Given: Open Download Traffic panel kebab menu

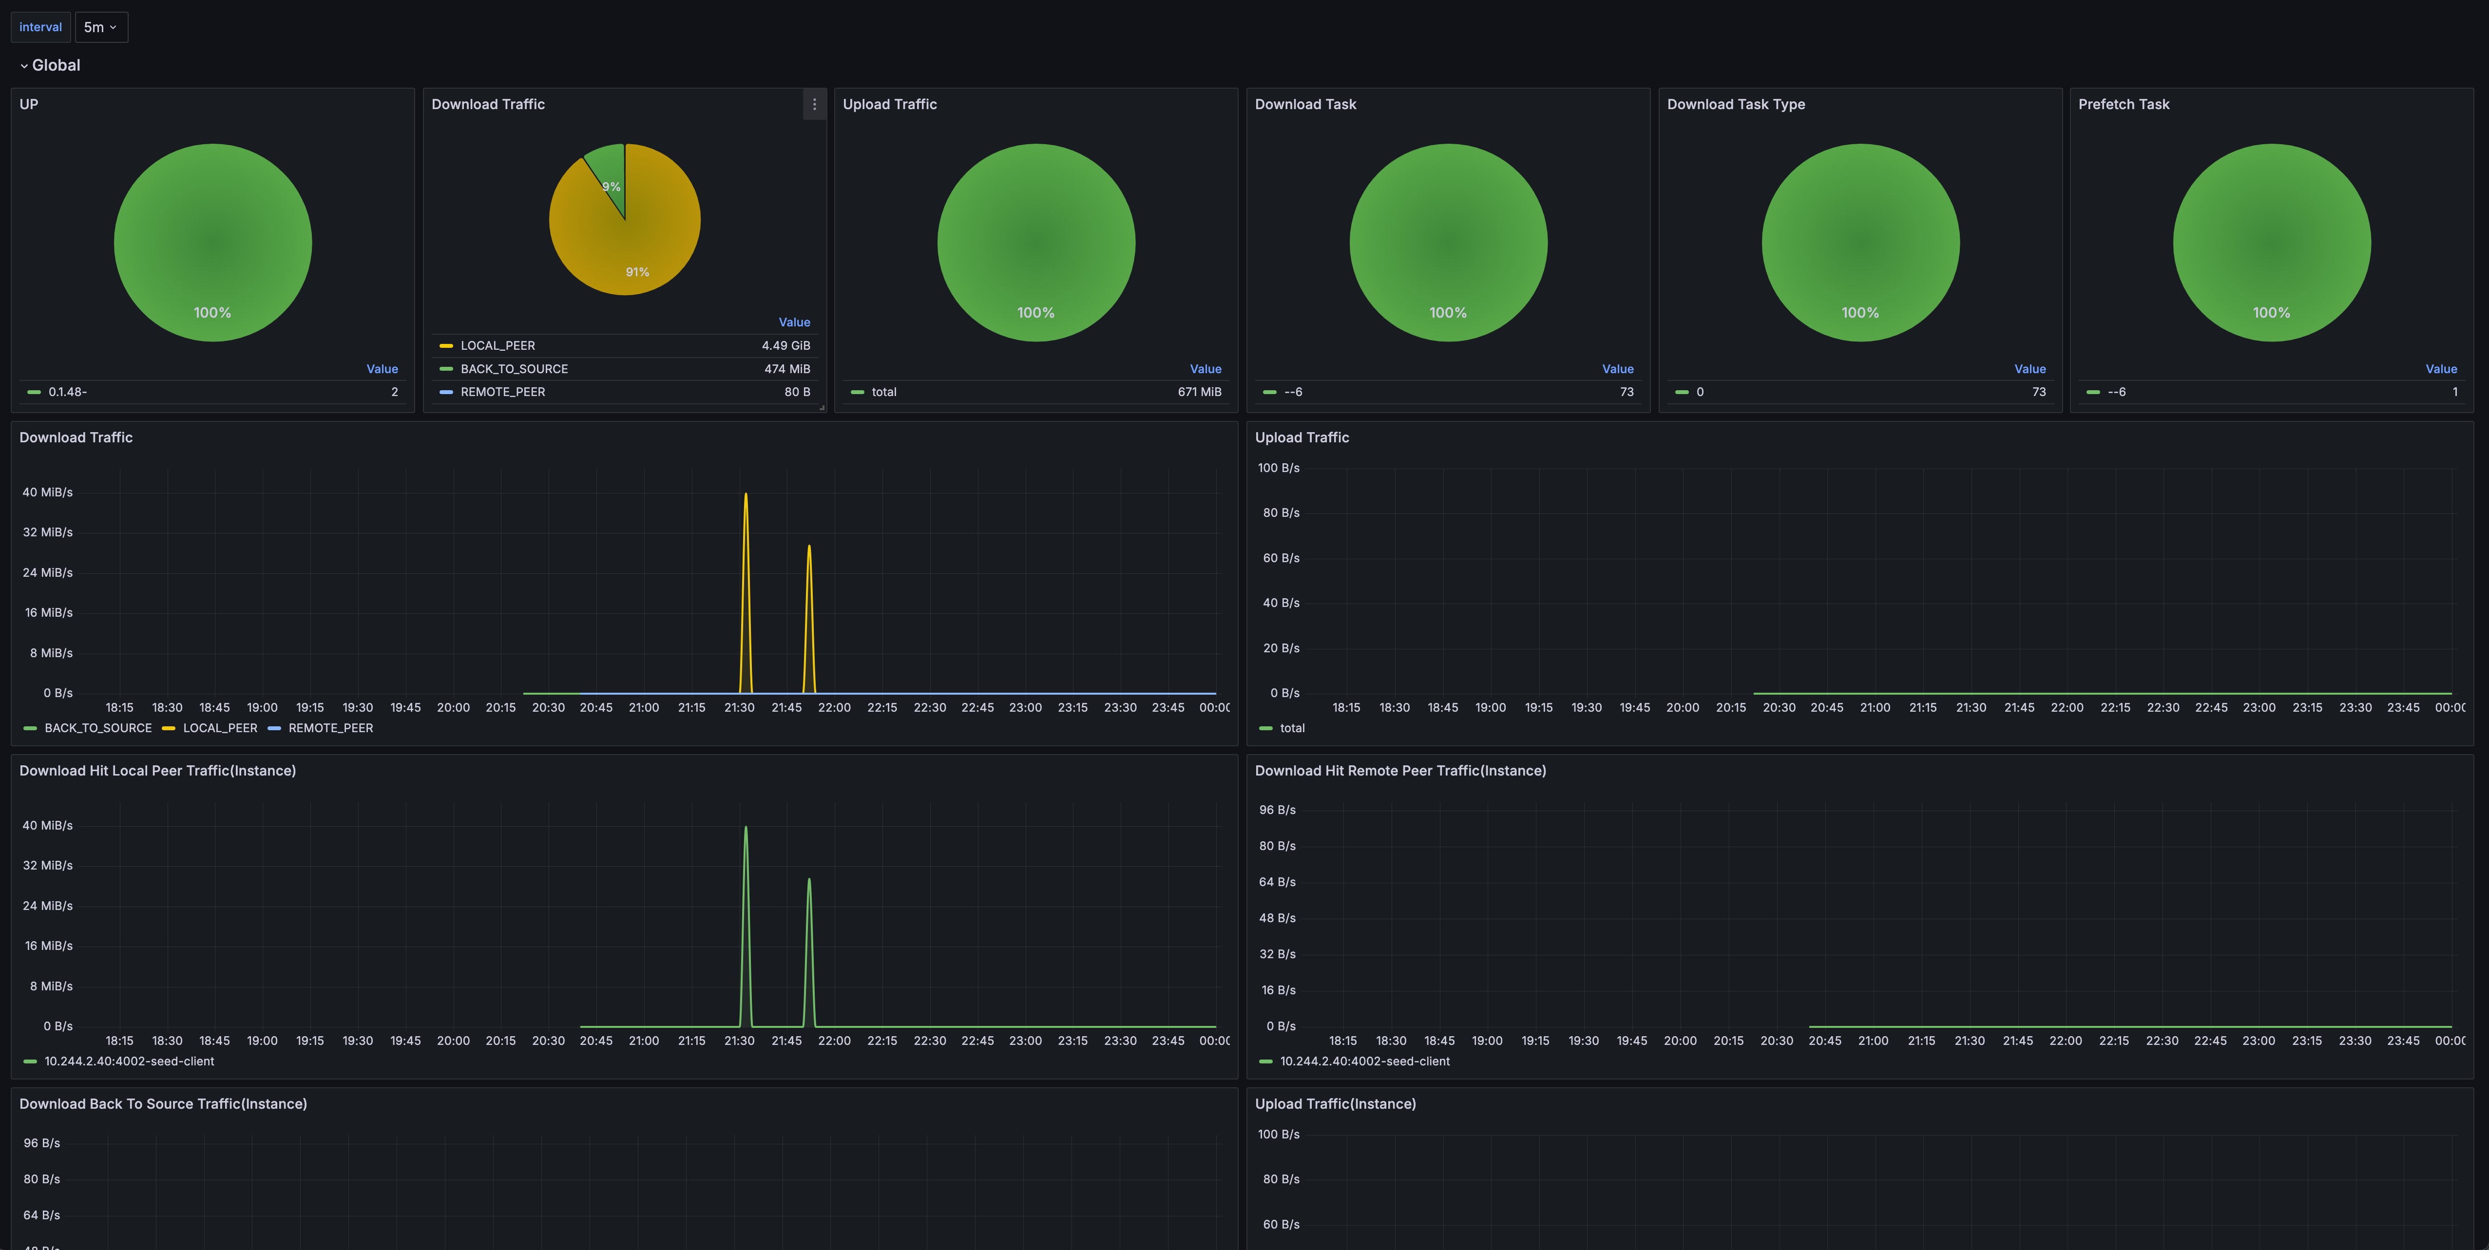Looking at the screenshot, I should click(x=815, y=104).
